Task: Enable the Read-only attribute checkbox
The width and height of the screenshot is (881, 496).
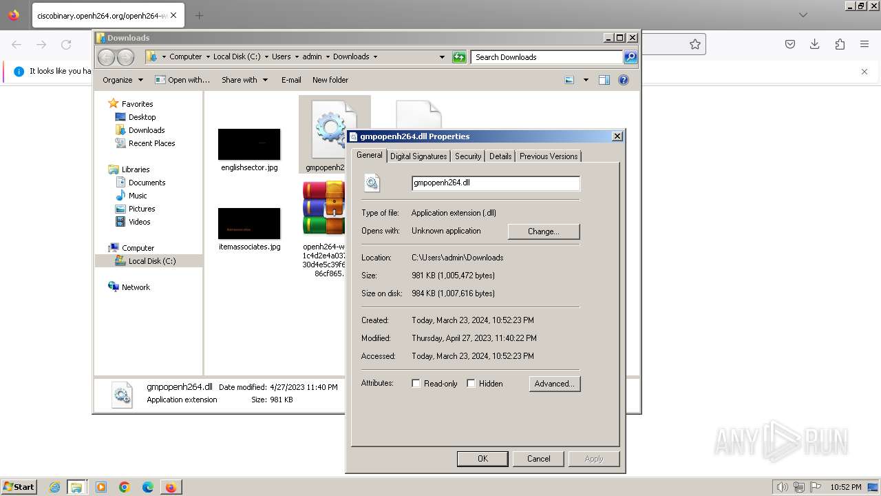Action: (x=416, y=384)
